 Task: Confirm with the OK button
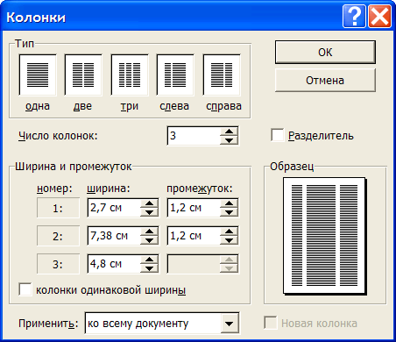325,53
